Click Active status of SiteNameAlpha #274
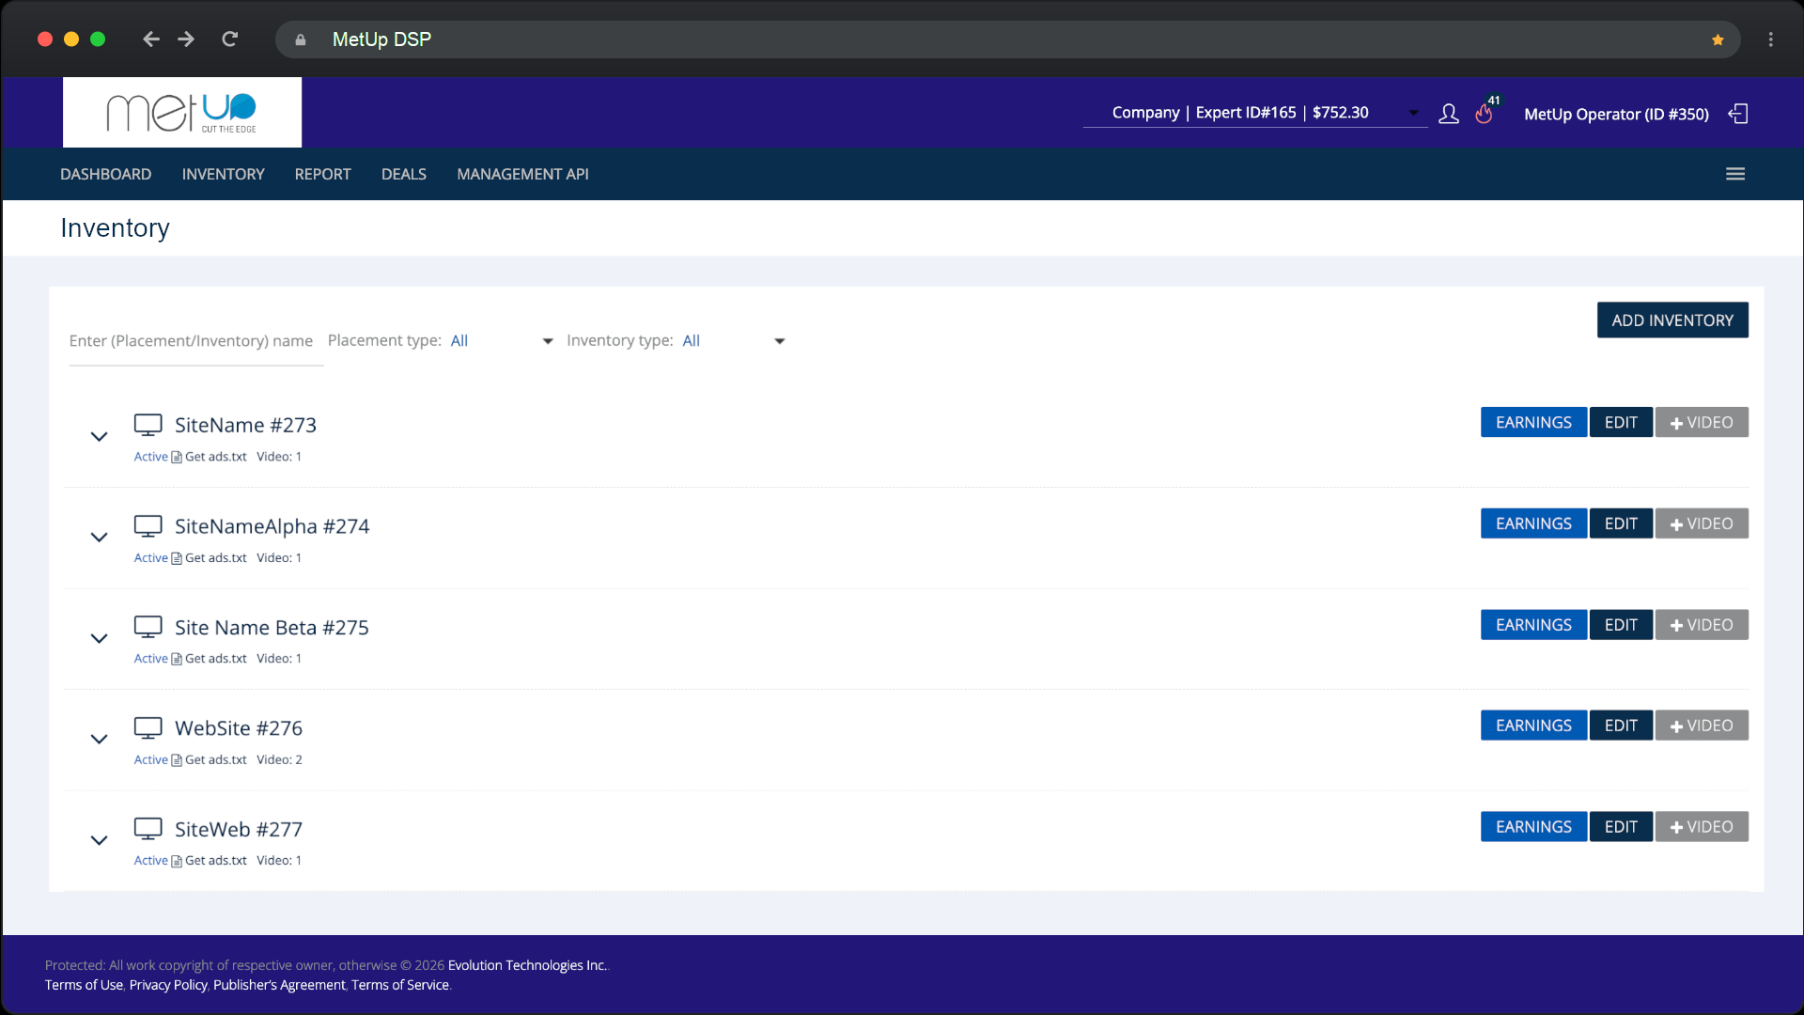Image resolution: width=1804 pixels, height=1015 pixels. coord(150,558)
